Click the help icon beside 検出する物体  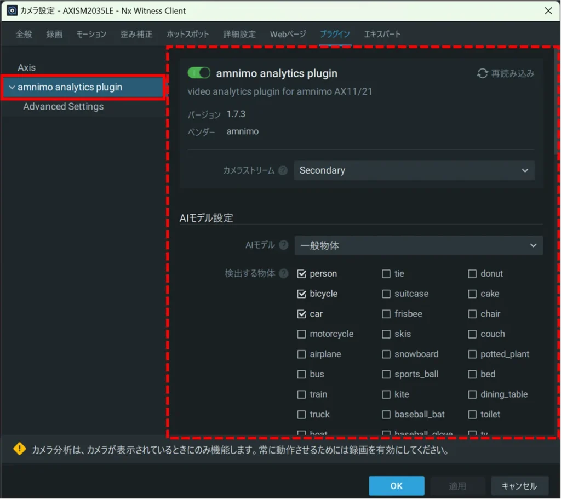tap(283, 273)
